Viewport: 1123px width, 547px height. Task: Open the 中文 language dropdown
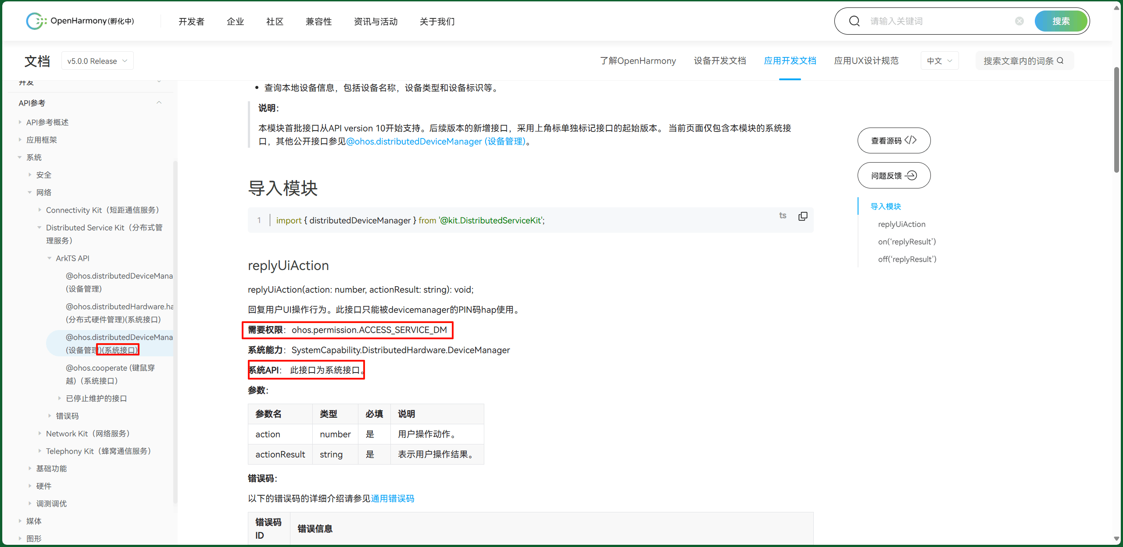tap(939, 61)
